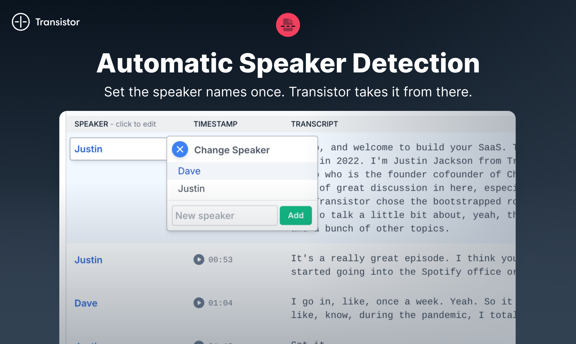Click the Transistor brand name text
The image size is (576, 344).
[57, 22]
